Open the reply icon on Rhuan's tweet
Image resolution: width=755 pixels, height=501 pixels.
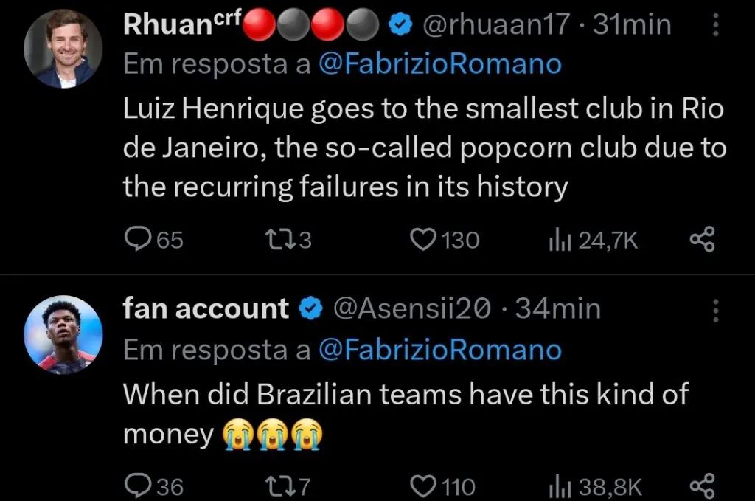click(x=139, y=238)
